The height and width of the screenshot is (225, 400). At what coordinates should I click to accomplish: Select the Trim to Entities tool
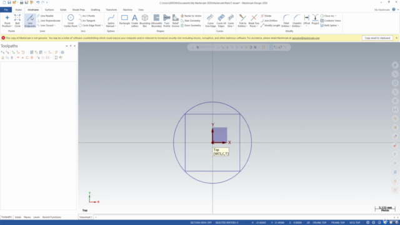(x=242, y=21)
